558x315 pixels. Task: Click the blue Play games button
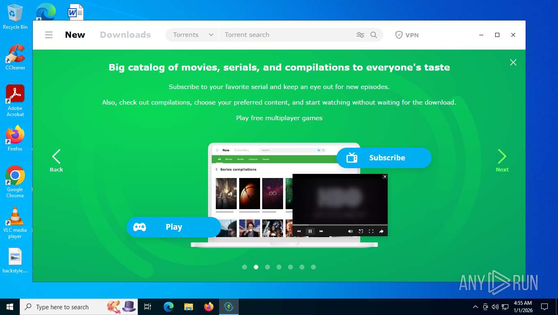click(x=174, y=227)
